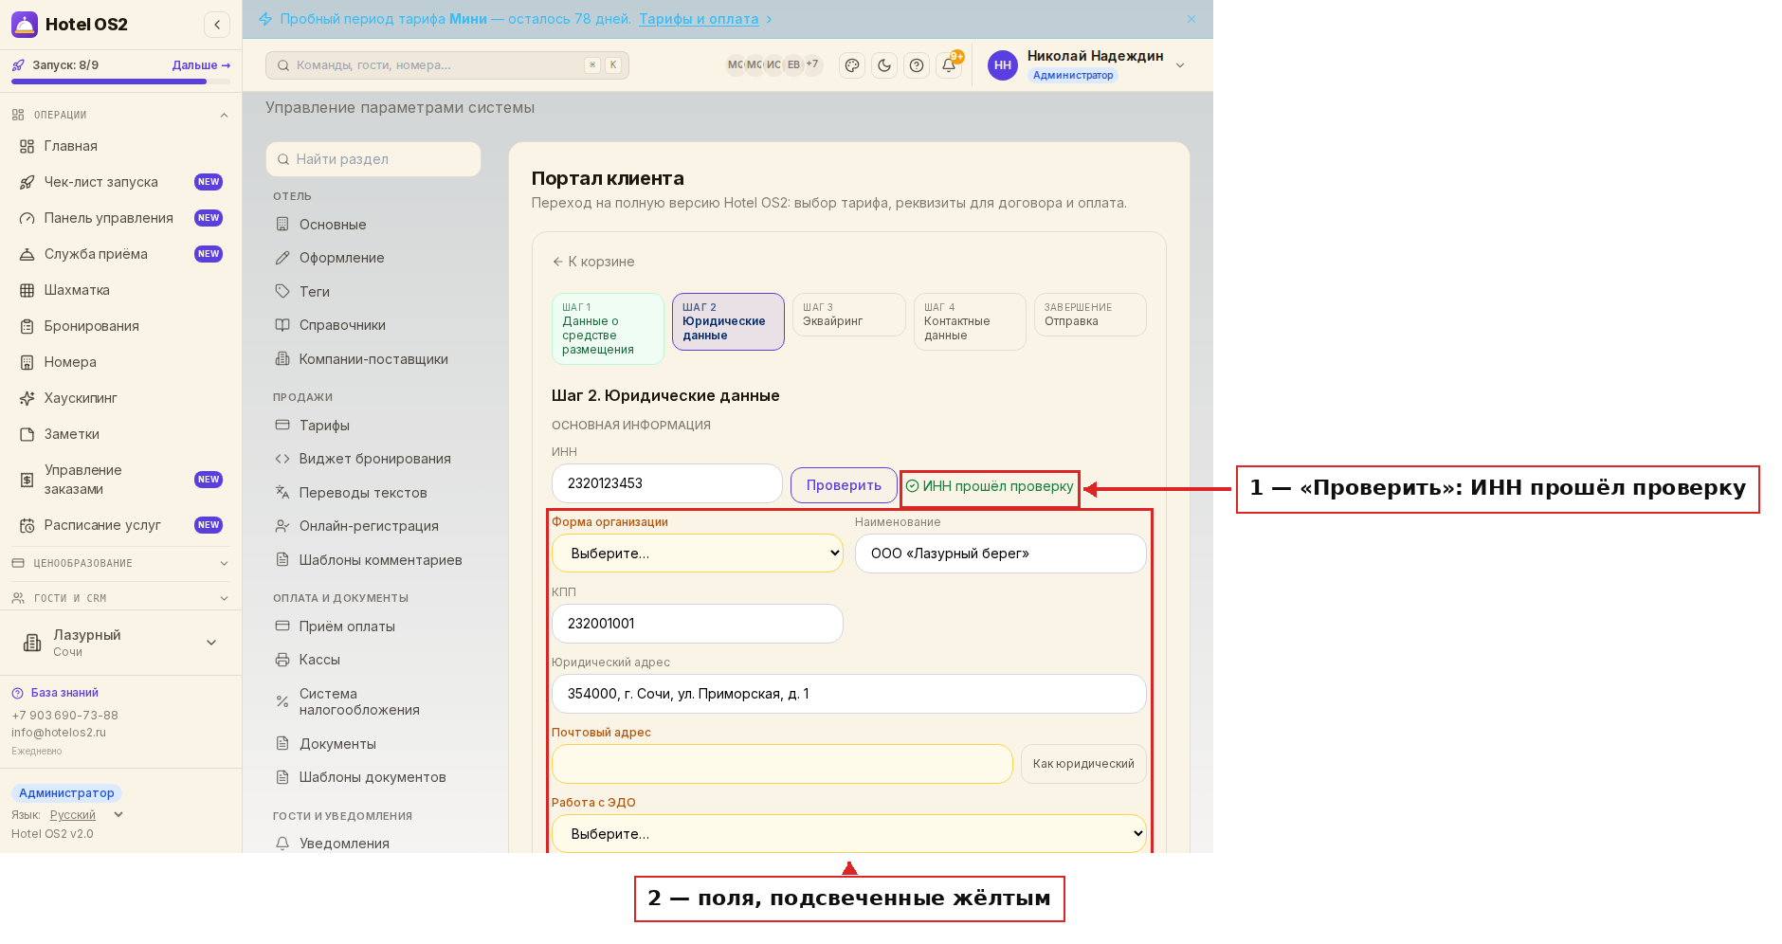Select step 3 Эквайринг
This screenshot has width=1782, height=944.
pyautogui.click(x=849, y=315)
